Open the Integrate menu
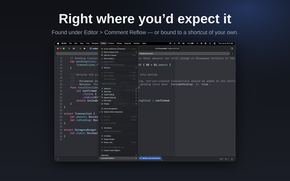Screen dimensions: 290x181 pos(128,43)
